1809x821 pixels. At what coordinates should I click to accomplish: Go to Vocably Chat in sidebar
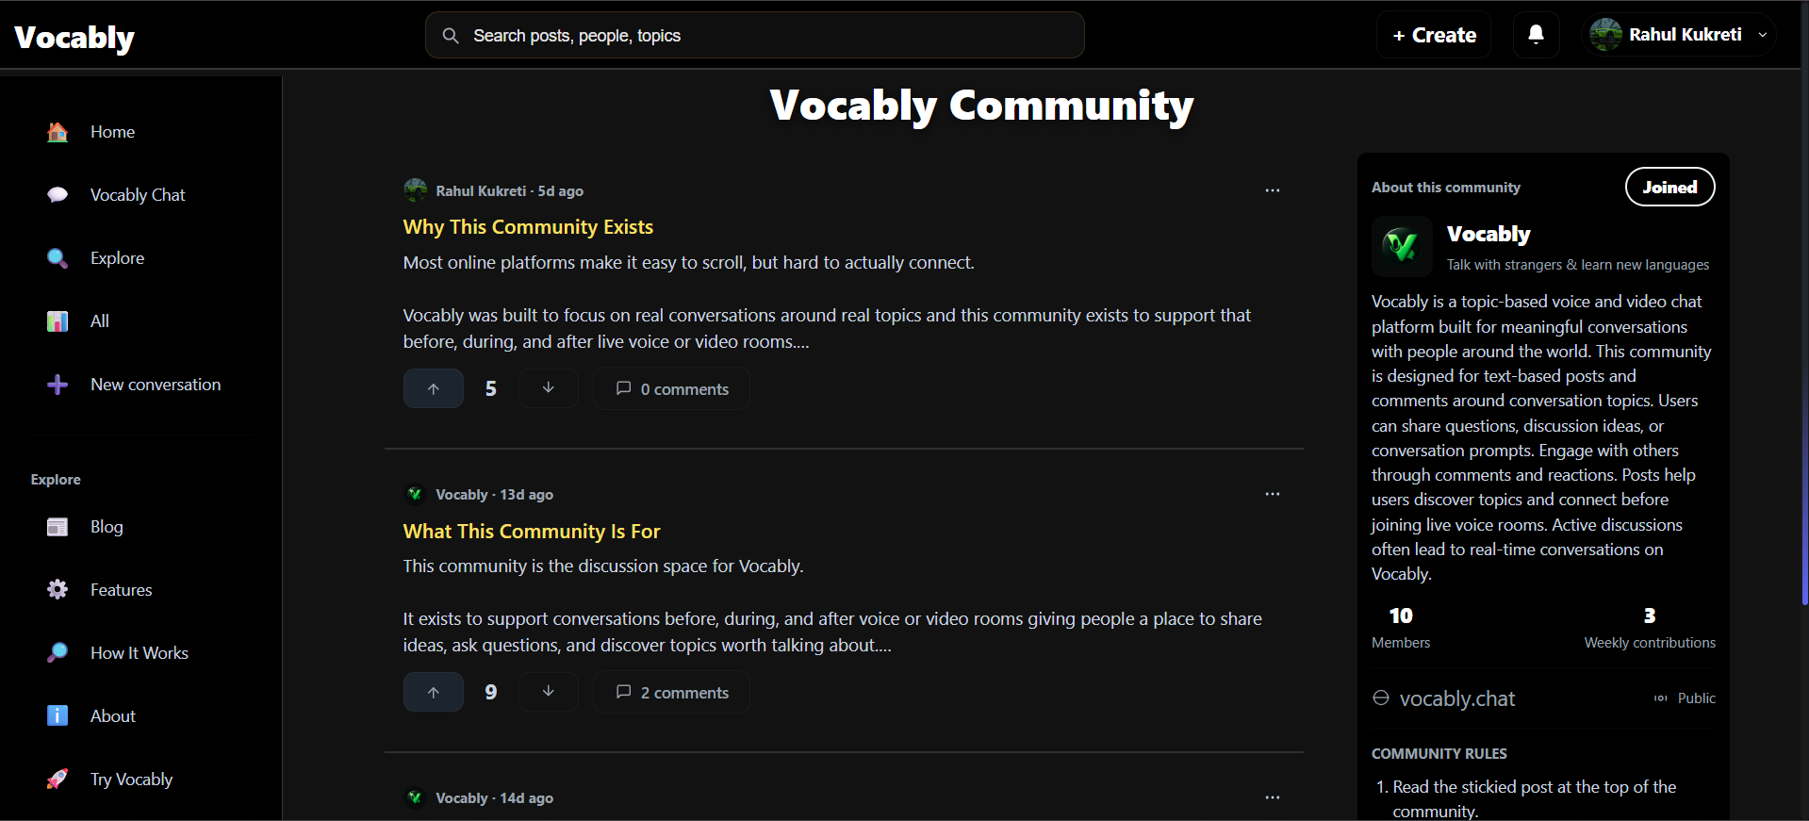pyautogui.click(x=137, y=195)
